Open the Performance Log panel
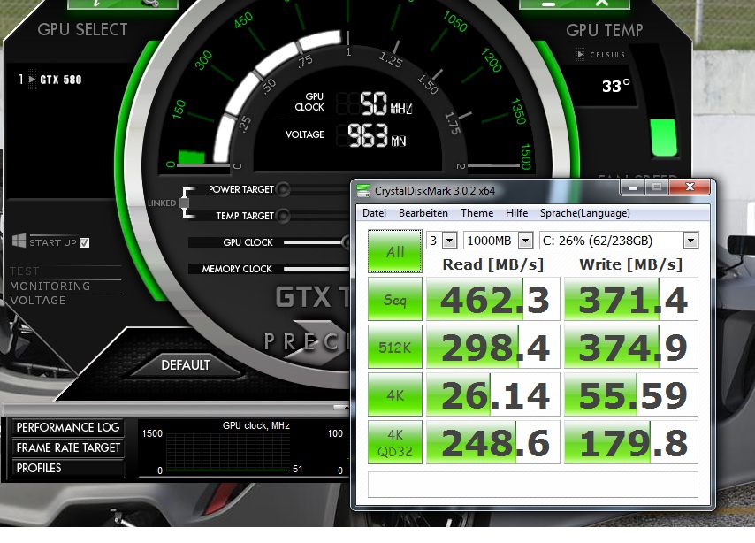Viewport: 755px width, 543px height. (x=68, y=427)
